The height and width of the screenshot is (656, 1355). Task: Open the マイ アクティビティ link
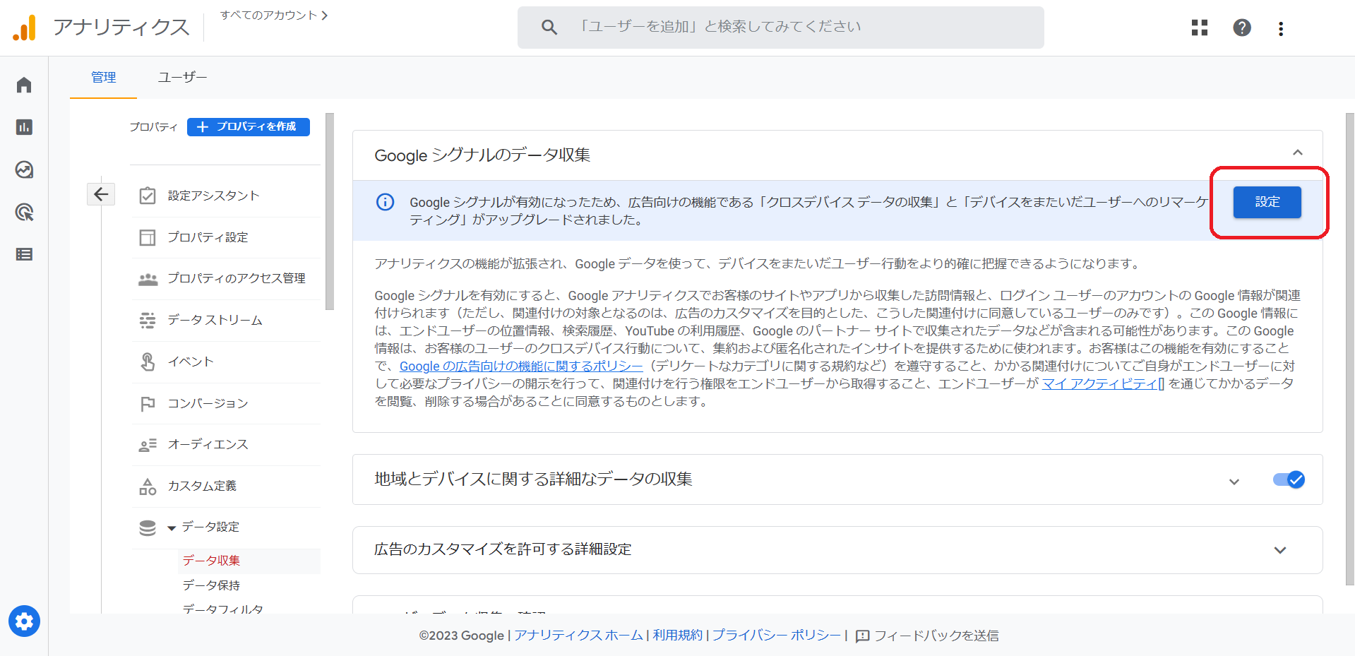click(x=1103, y=383)
